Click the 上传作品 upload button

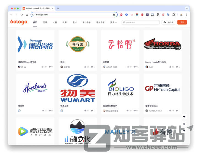click(168, 22)
